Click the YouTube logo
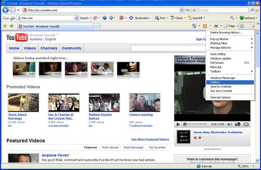Screen dimensions: 261x170 [17, 37]
